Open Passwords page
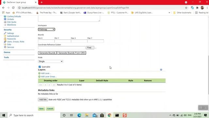 tap(11, 39)
